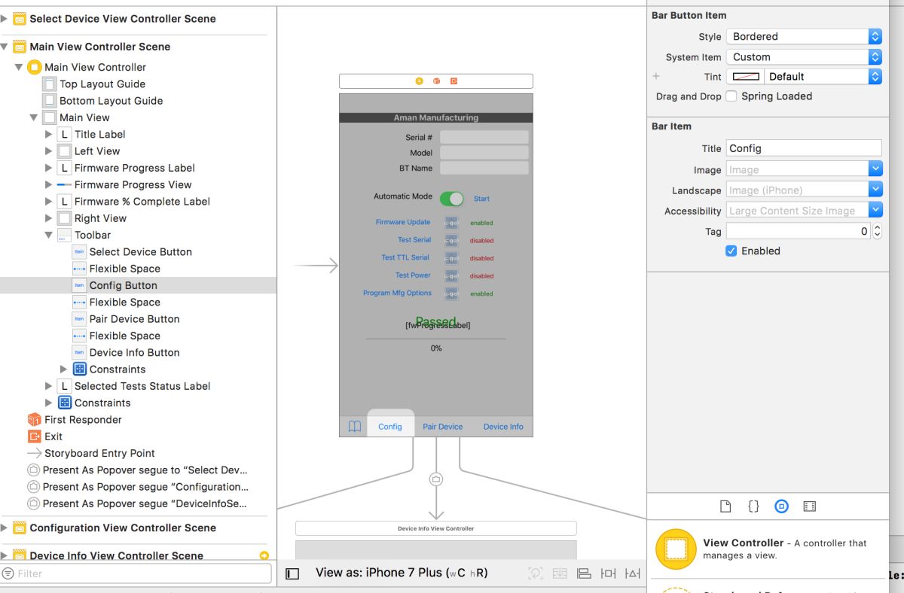Click the switch next to Firmware Update
Viewport: 904px width, 593px height.
tap(451, 223)
